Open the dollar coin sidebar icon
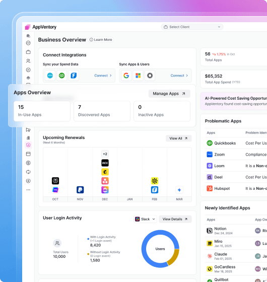 pyautogui.click(x=28, y=163)
